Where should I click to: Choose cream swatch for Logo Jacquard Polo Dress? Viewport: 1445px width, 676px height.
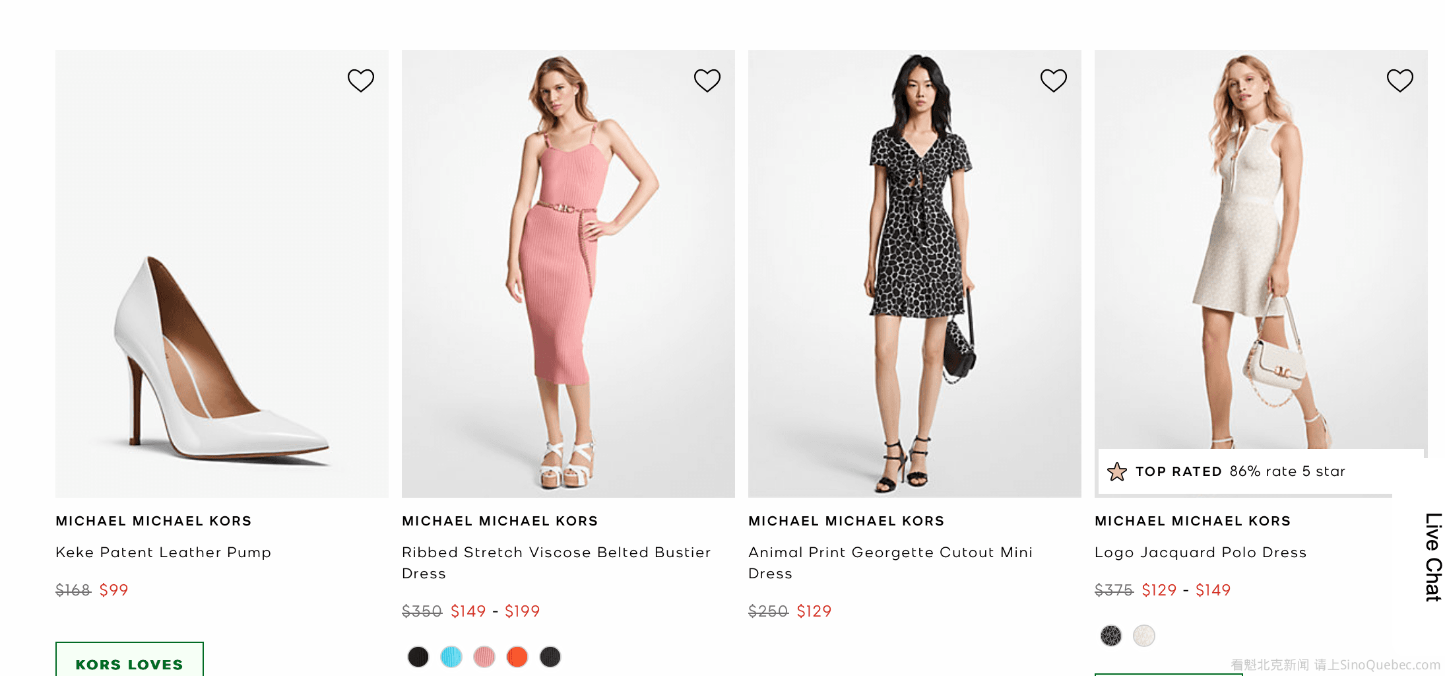tap(1144, 636)
